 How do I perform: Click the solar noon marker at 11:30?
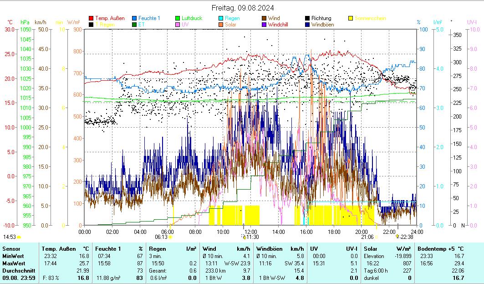click(245, 237)
